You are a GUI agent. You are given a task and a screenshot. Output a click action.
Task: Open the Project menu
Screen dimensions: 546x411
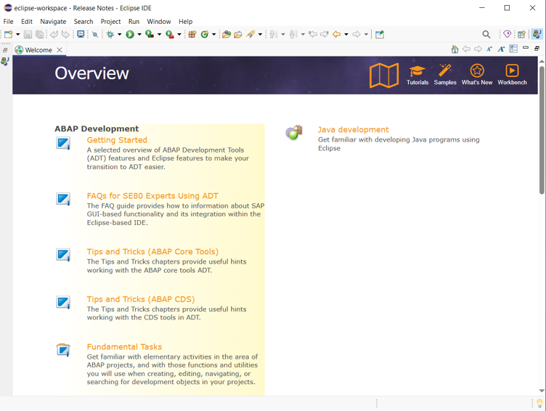(x=110, y=22)
